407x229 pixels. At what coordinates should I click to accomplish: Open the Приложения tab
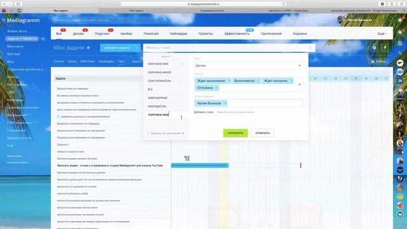tap(272, 34)
